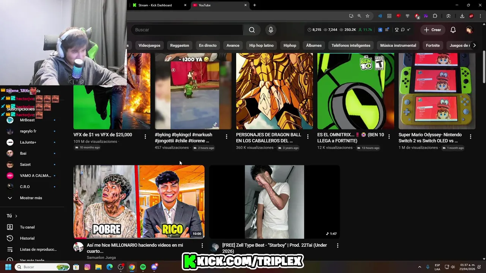486x273 pixels.
Task: Open Spotify from taskbar
Action: 143,267
